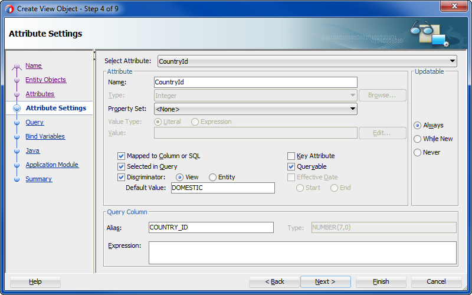This screenshot has height=295, width=472.
Task: Click the Help button
Action: click(35, 282)
